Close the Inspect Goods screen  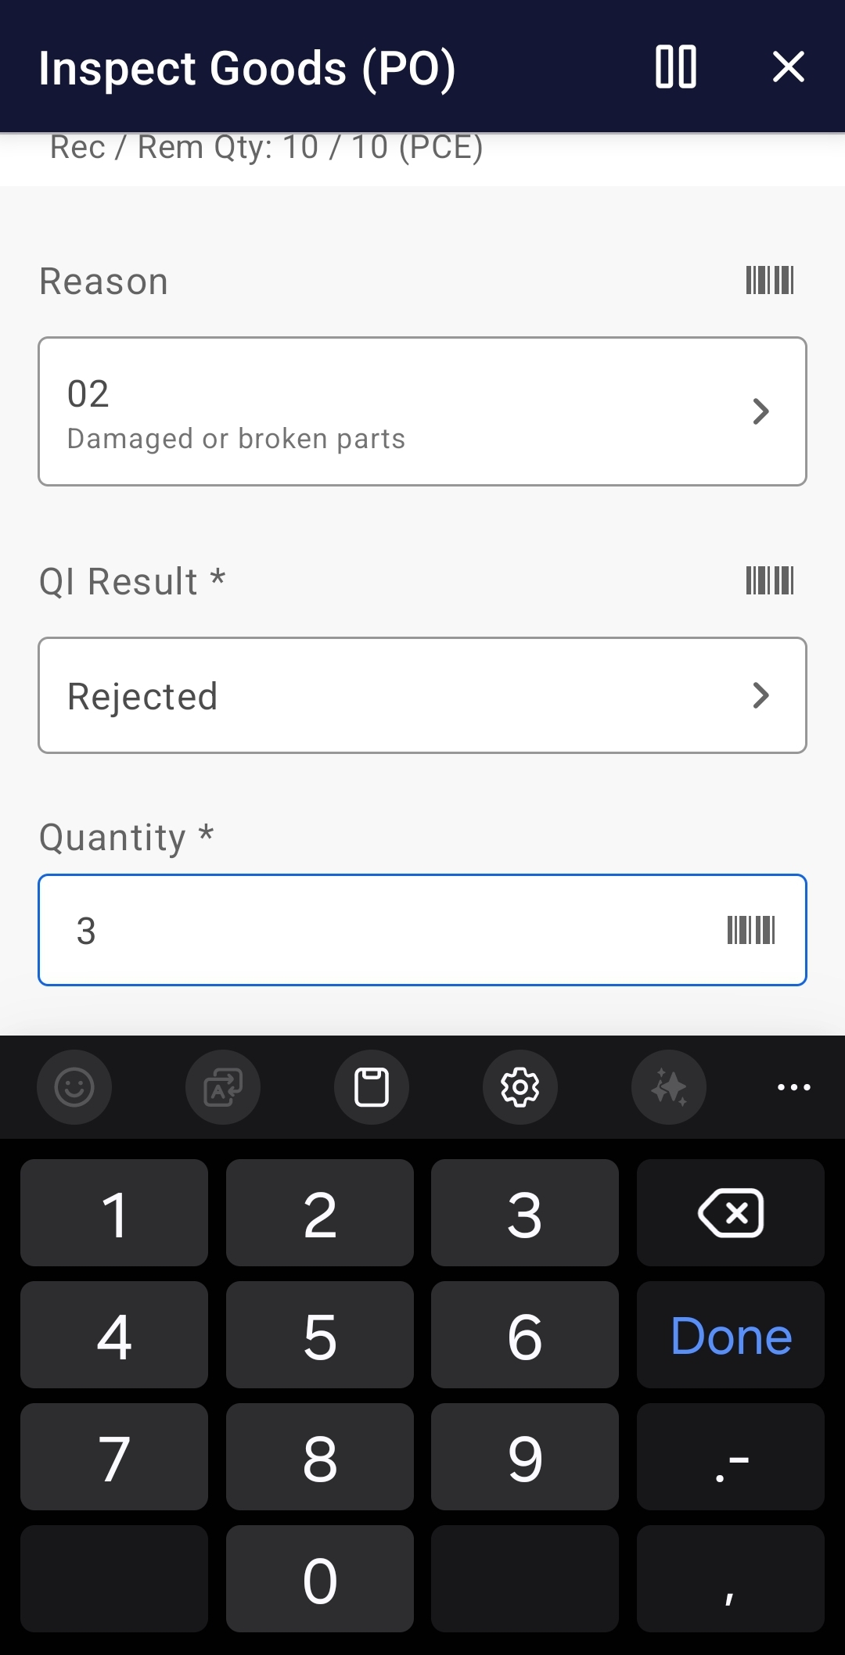tap(789, 68)
